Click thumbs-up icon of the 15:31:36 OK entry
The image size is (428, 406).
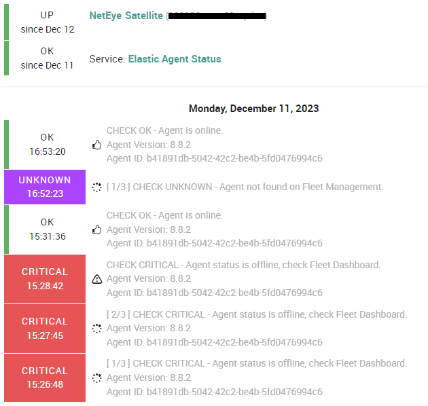(96, 229)
